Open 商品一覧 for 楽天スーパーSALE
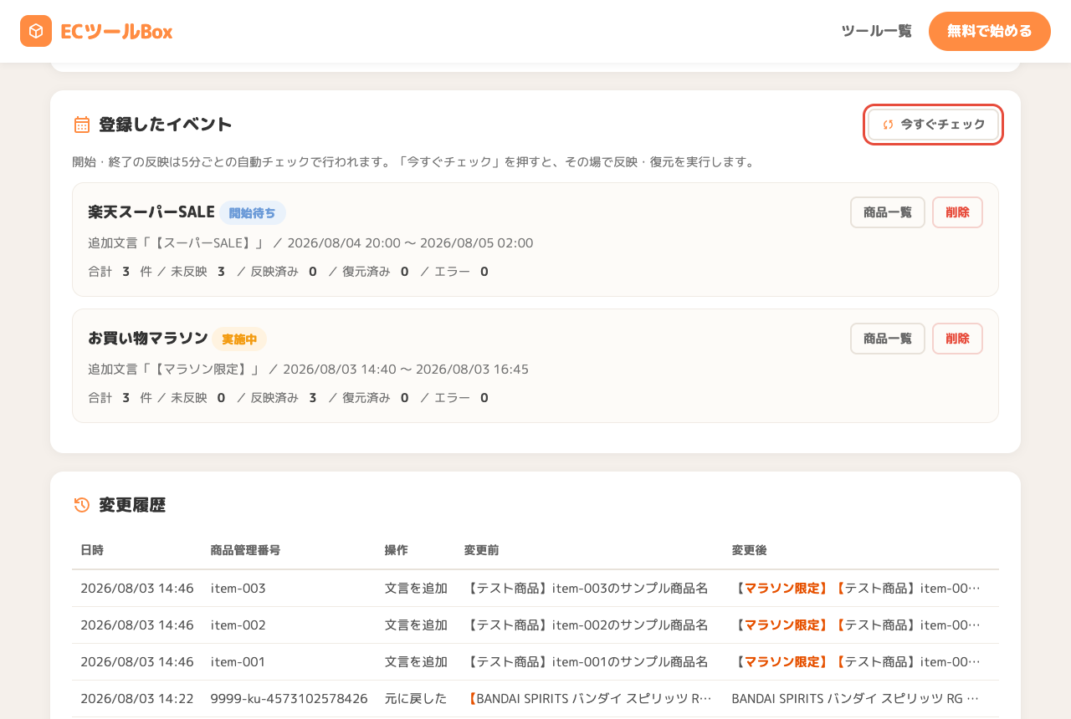Viewport: 1071px width, 719px height. coord(888,212)
